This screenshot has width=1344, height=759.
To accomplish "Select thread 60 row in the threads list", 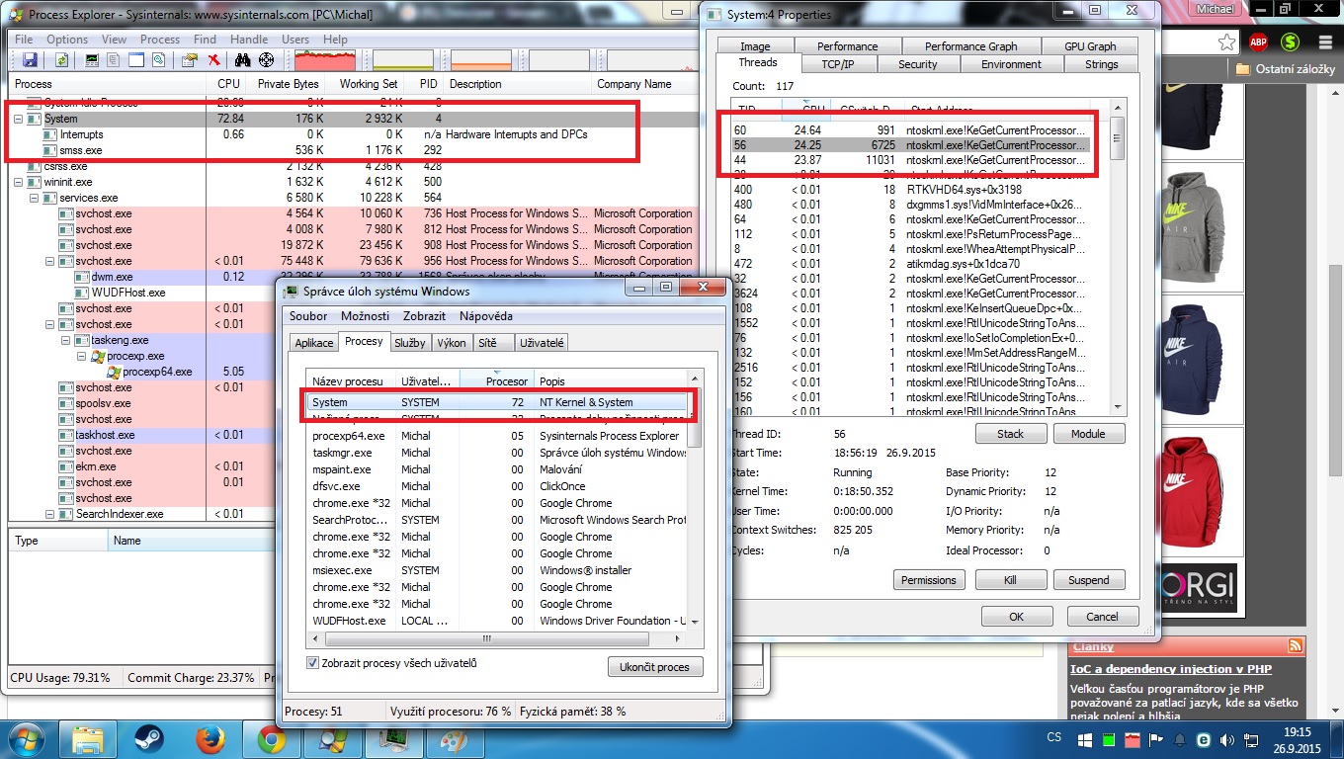I will [x=909, y=130].
